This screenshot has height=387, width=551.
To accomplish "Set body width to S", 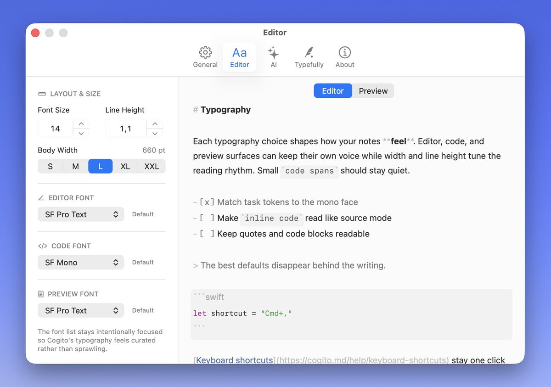I will (x=50, y=166).
